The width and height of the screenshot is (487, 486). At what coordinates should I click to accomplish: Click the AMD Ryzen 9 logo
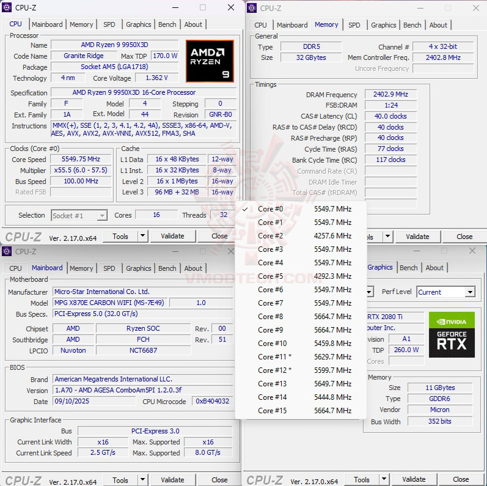(210, 61)
